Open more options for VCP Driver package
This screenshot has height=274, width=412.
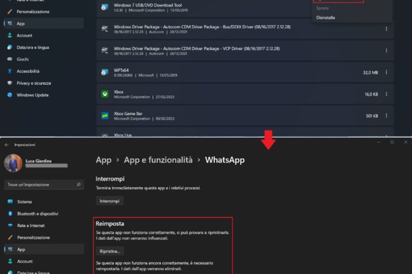[386, 50]
